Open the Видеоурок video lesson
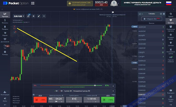The height and width of the screenshot is (107, 176). 171,92
